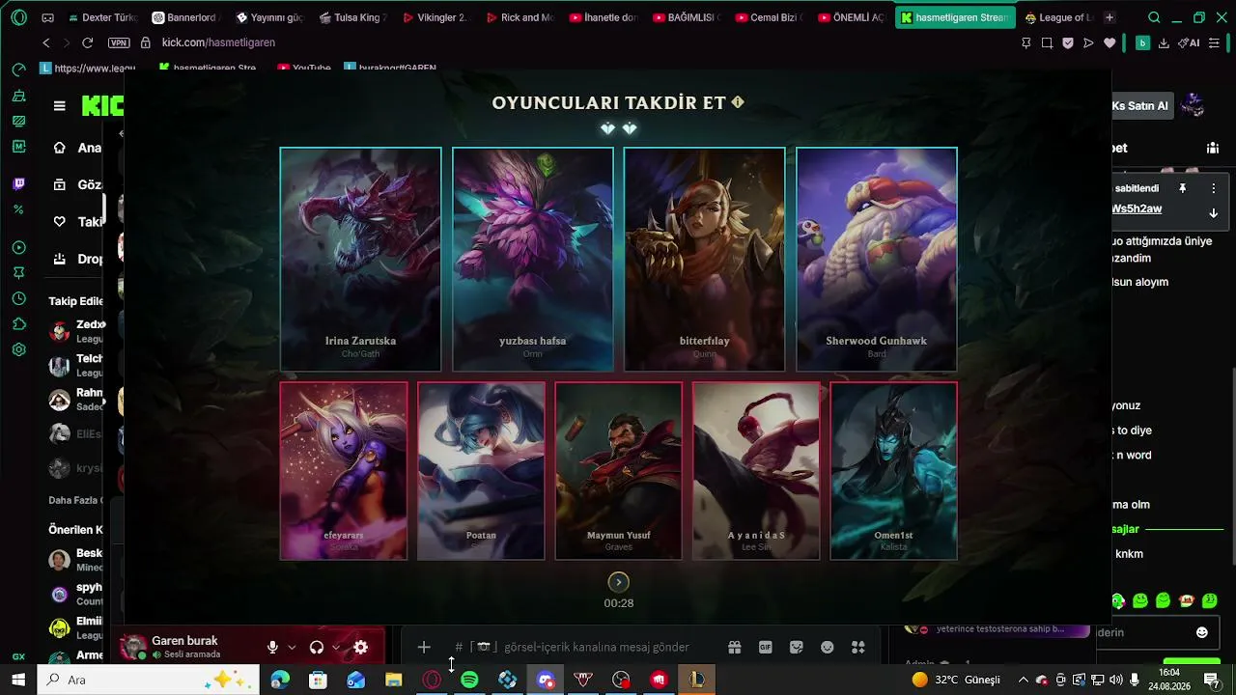
Task: Switch to the Dexter Türkçe browser tab
Action: coord(104,17)
